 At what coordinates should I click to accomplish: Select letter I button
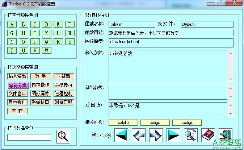pos(35,33)
